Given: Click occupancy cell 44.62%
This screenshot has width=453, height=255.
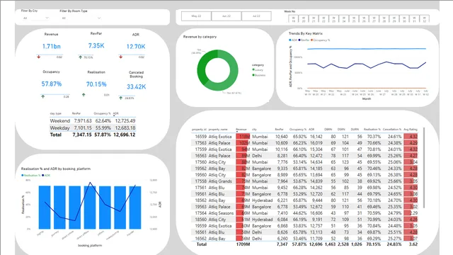Looking at the screenshot, I should pyautogui.click(x=299, y=213).
